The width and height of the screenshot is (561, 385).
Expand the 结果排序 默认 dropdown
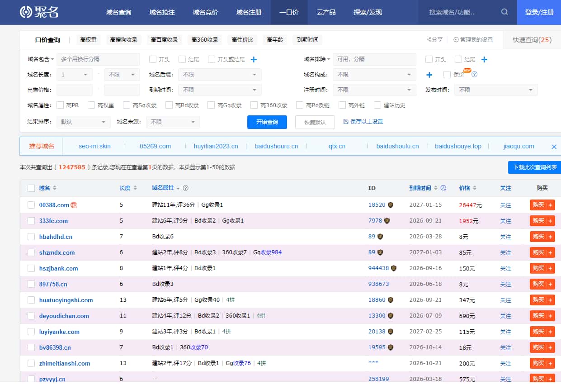(x=83, y=122)
